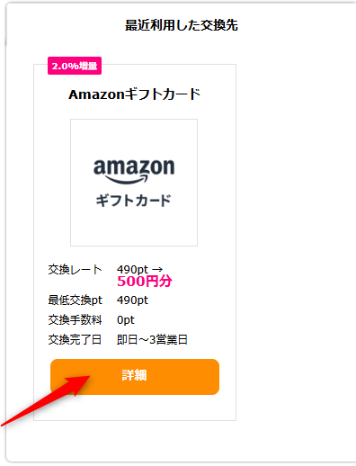Image resolution: width=356 pixels, height=466 pixels.
Task: Click the arrow symbol after 490pt
Action: pos(157,270)
